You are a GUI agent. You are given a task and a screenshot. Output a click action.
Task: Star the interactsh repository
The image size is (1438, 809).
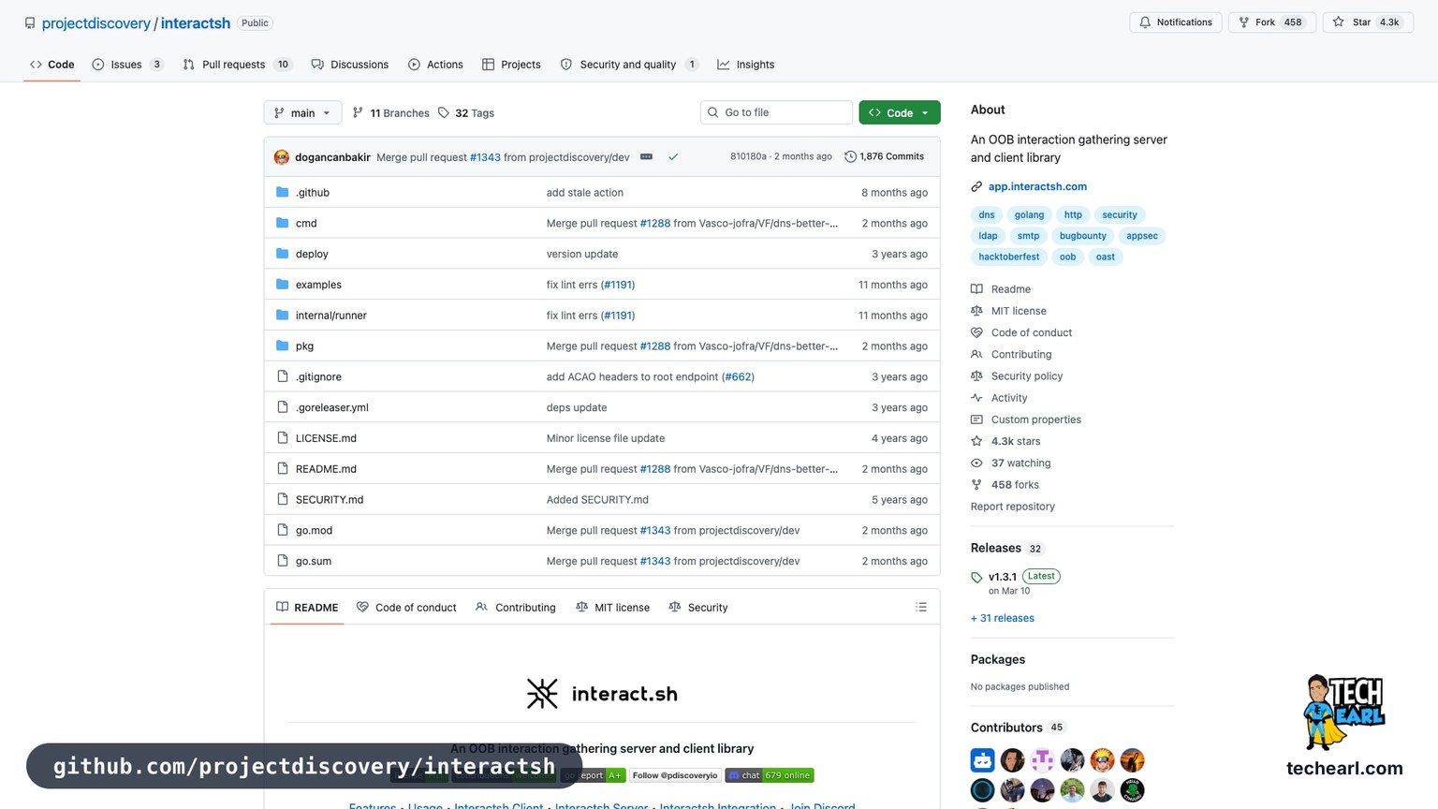1367,22
